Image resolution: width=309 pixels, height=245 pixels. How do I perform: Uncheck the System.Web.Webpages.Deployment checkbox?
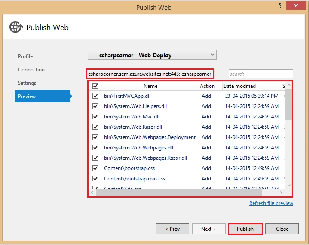95,137
